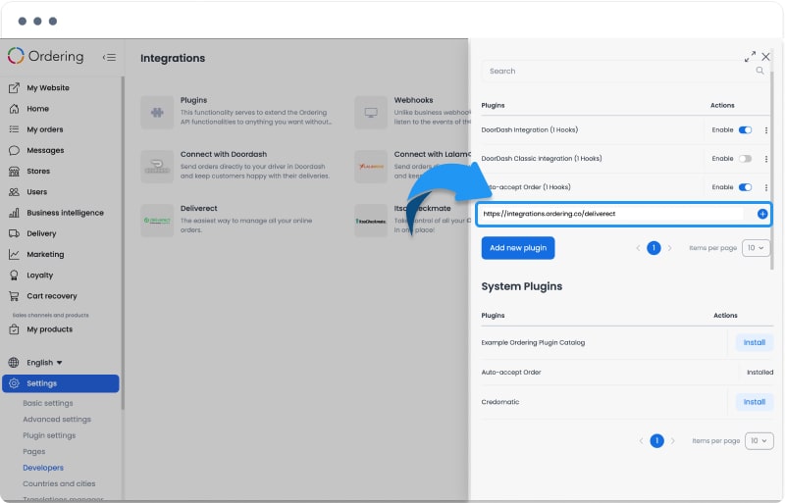
Task: Click the Marketing graph icon
Action: point(14,254)
